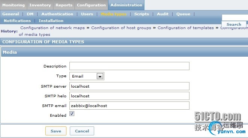Click the 'CONFIGURATION OF MEDIA TYPES' heading
Screen dimensions: 248x138
coord(43,42)
